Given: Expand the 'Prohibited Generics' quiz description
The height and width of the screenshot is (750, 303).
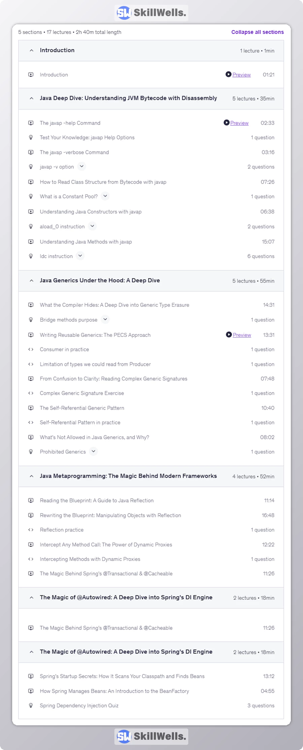Looking at the screenshot, I should click(x=93, y=451).
